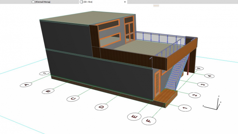
Task: Select the wooden entrance platform
Action: coord(166,98)
